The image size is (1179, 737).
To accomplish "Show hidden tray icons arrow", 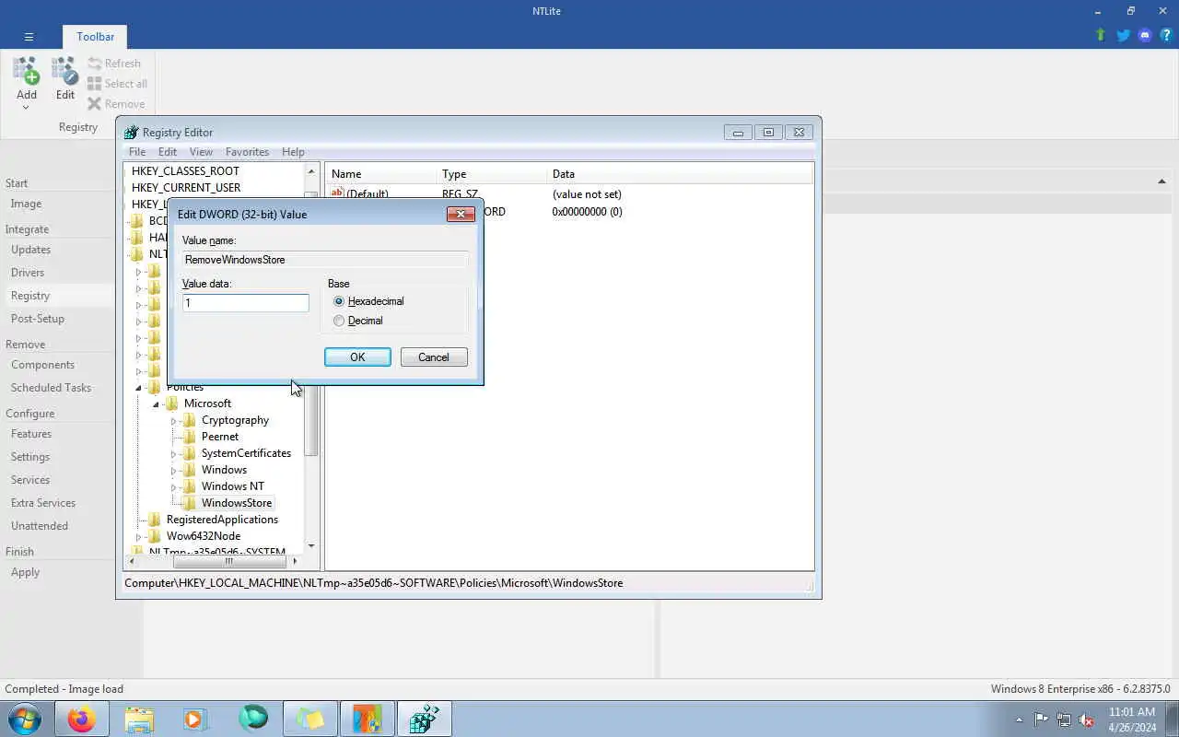I will [x=1019, y=719].
